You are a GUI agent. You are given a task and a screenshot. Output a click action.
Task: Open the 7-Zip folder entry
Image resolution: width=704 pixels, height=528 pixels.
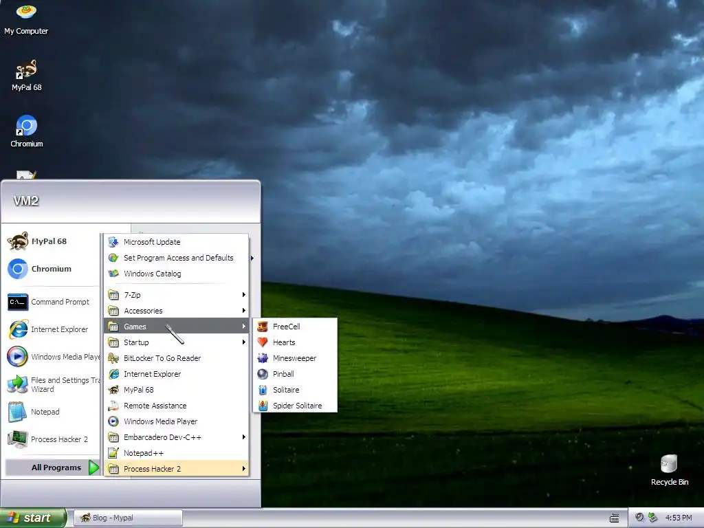tap(177, 294)
